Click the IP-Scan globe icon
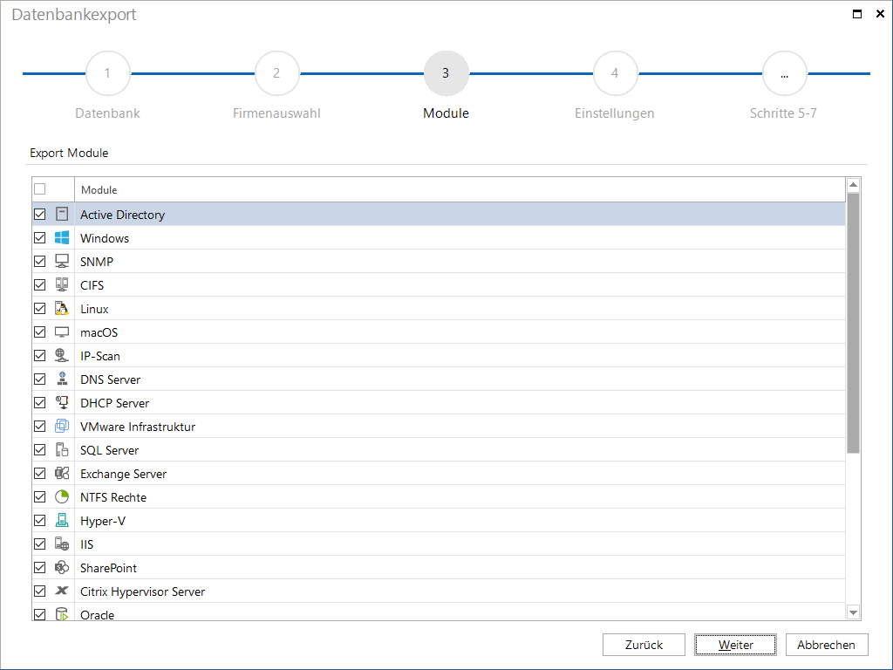Viewport: 893px width, 670px height. tap(62, 356)
